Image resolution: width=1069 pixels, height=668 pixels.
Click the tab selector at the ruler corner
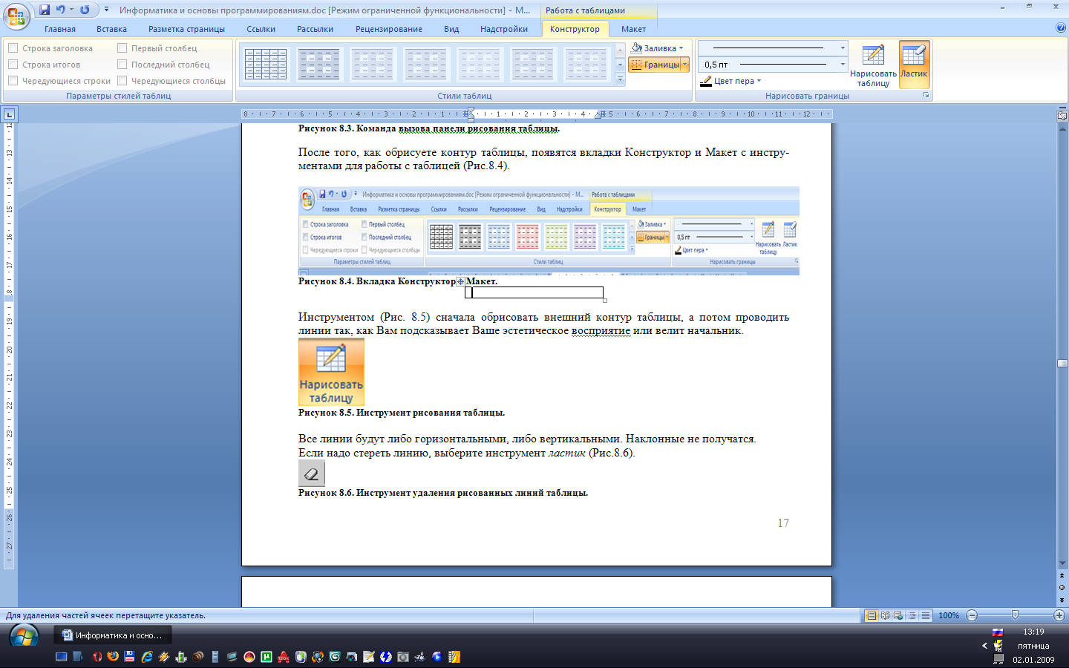pyautogui.click(x=9, y=114)
